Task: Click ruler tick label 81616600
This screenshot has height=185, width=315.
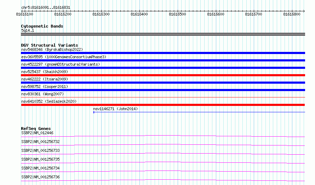Action: click(x=216, y=14)
